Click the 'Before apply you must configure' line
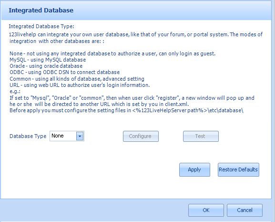Viewport: 275px width, 222px height. [x=126, y=110]
